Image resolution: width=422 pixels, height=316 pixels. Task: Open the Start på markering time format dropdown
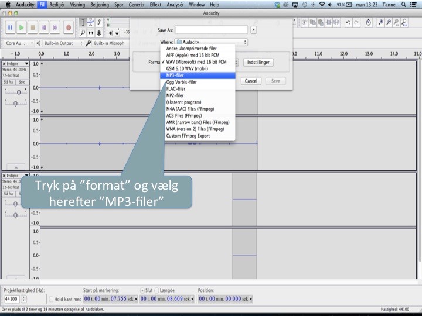pyautogui.click(x=136, y=299)
